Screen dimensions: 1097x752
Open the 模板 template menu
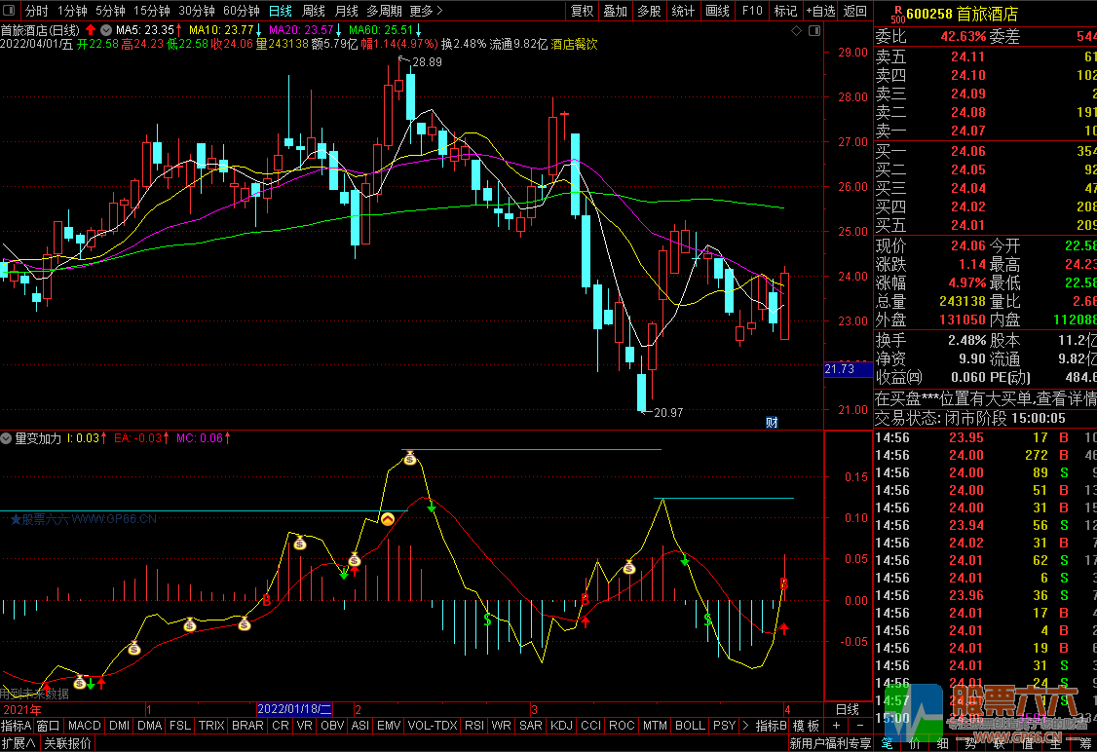pyautogui.click(x=806, y=726)
